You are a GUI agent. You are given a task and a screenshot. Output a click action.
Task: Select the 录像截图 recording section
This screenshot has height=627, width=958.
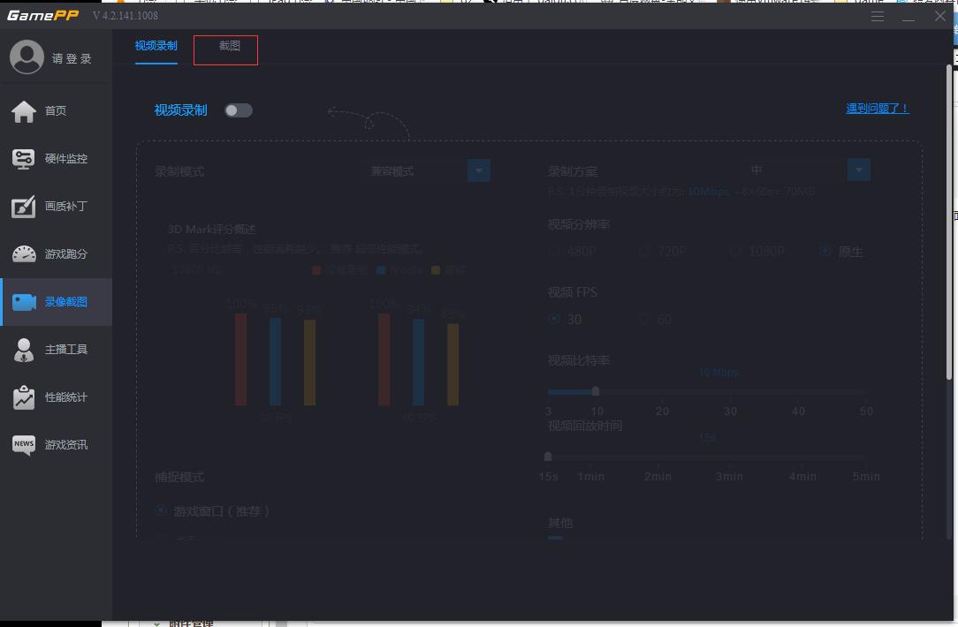click(x=56, y=302)
